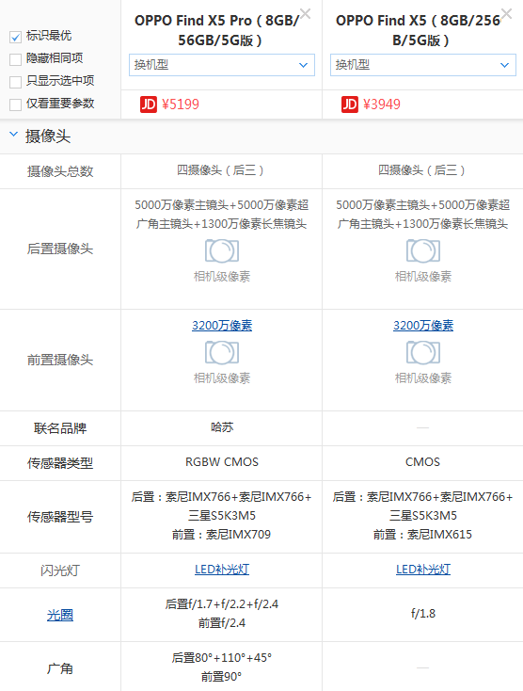
Task: Click the 前置：索尼IMX615 sensor text
Action: pos(422,535)
